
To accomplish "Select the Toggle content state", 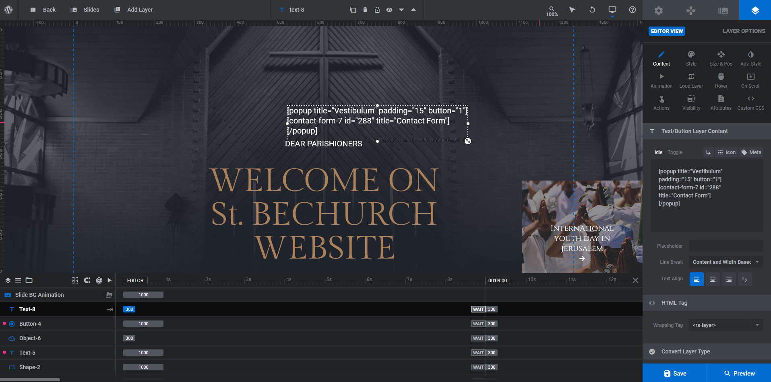I will [675, 152].
